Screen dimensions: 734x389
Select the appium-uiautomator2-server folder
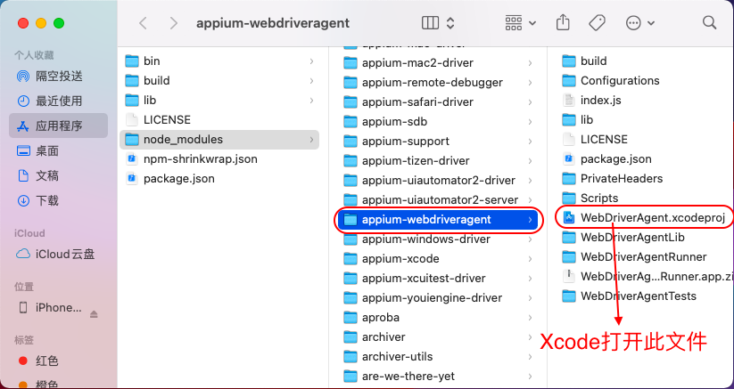438,200
